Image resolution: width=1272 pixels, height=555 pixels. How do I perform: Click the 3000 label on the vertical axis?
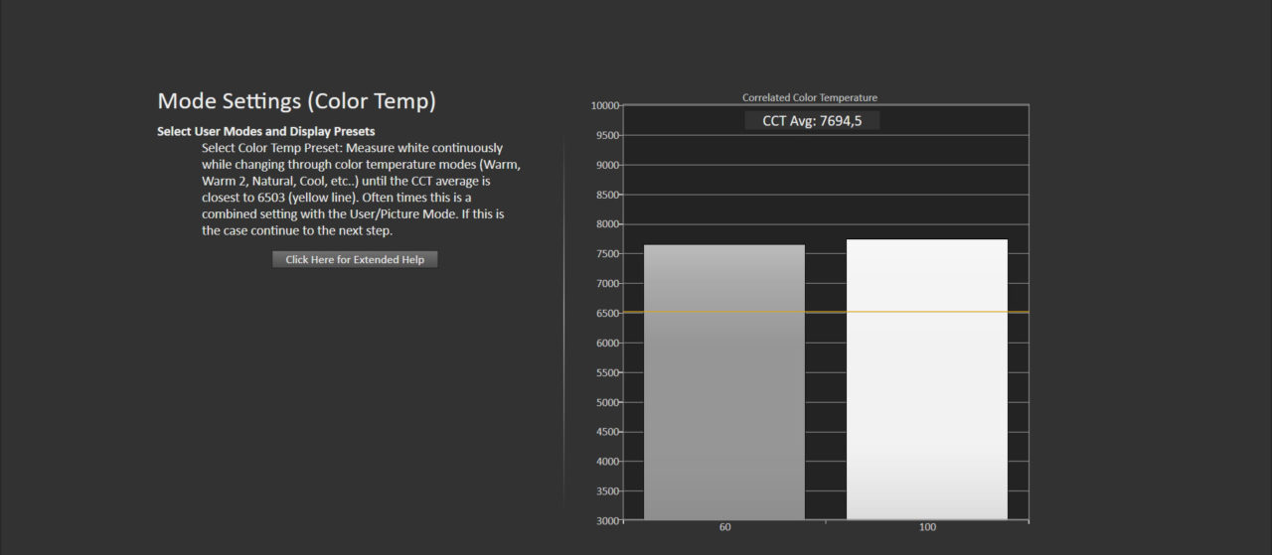pyautogui.click(x=607, y=520)
